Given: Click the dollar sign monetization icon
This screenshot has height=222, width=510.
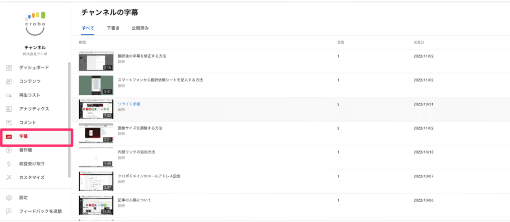Looking at the screenshot, I should (x=8, y=163).
